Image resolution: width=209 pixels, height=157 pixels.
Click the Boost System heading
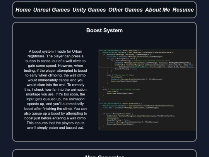104,30
